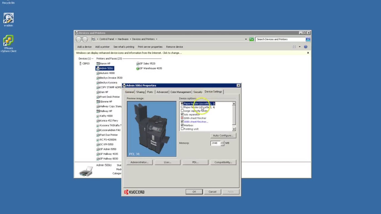Open the Administrator settings button
The width and height of the screenshot is (381, 214).
click(x=139, y=162)
